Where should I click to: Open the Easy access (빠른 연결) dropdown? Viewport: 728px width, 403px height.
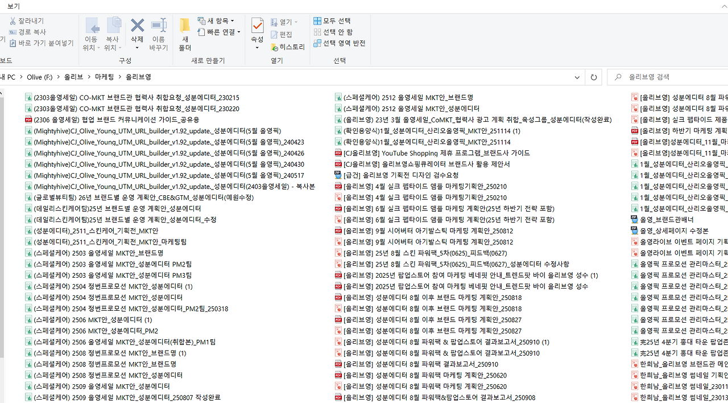220,32
